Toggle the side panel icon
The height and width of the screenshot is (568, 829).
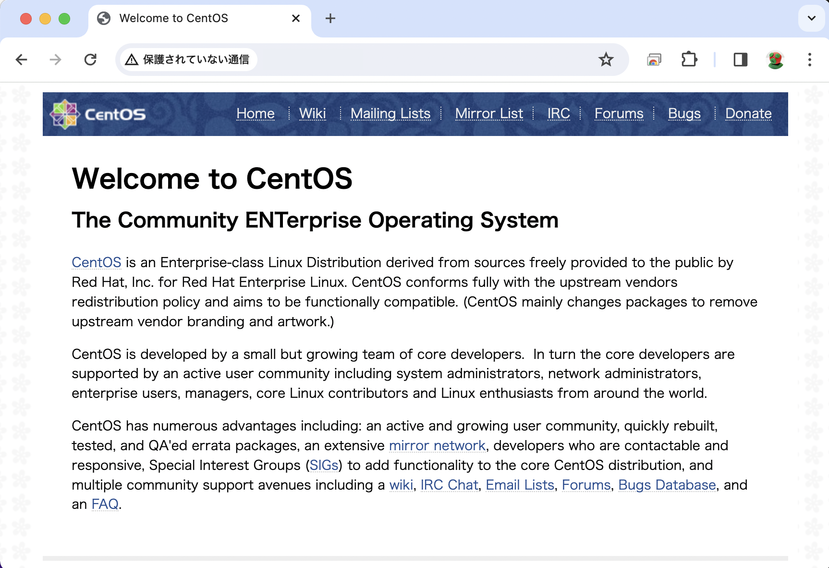[x=740, y=59]
